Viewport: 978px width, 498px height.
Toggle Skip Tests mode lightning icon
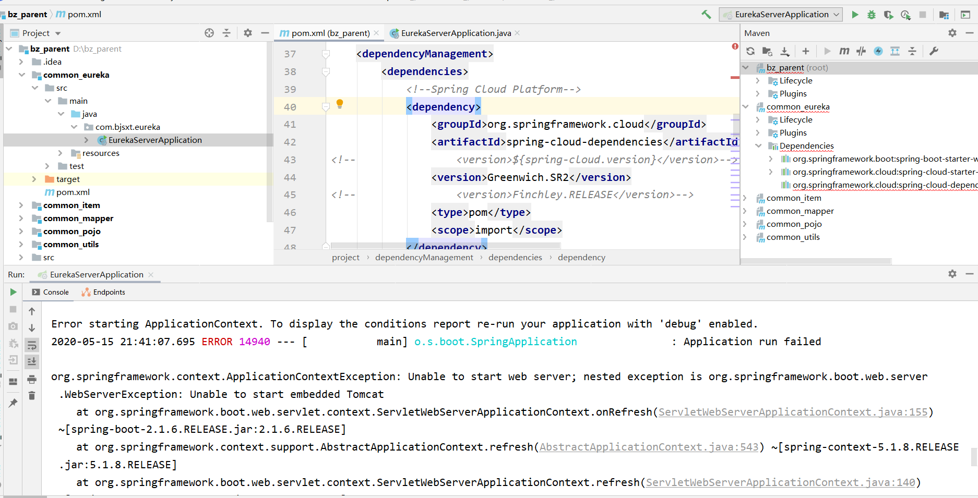pos(878,51)
